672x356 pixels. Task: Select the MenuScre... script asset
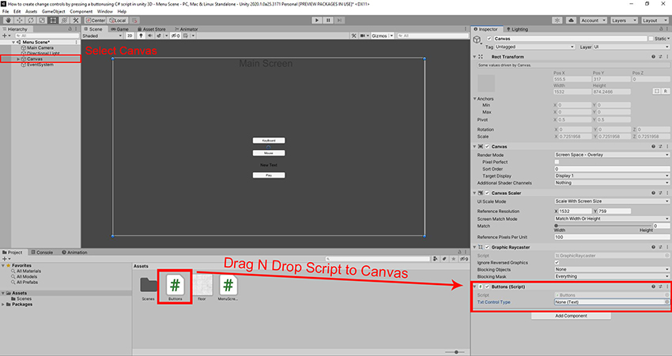(228, 287)
